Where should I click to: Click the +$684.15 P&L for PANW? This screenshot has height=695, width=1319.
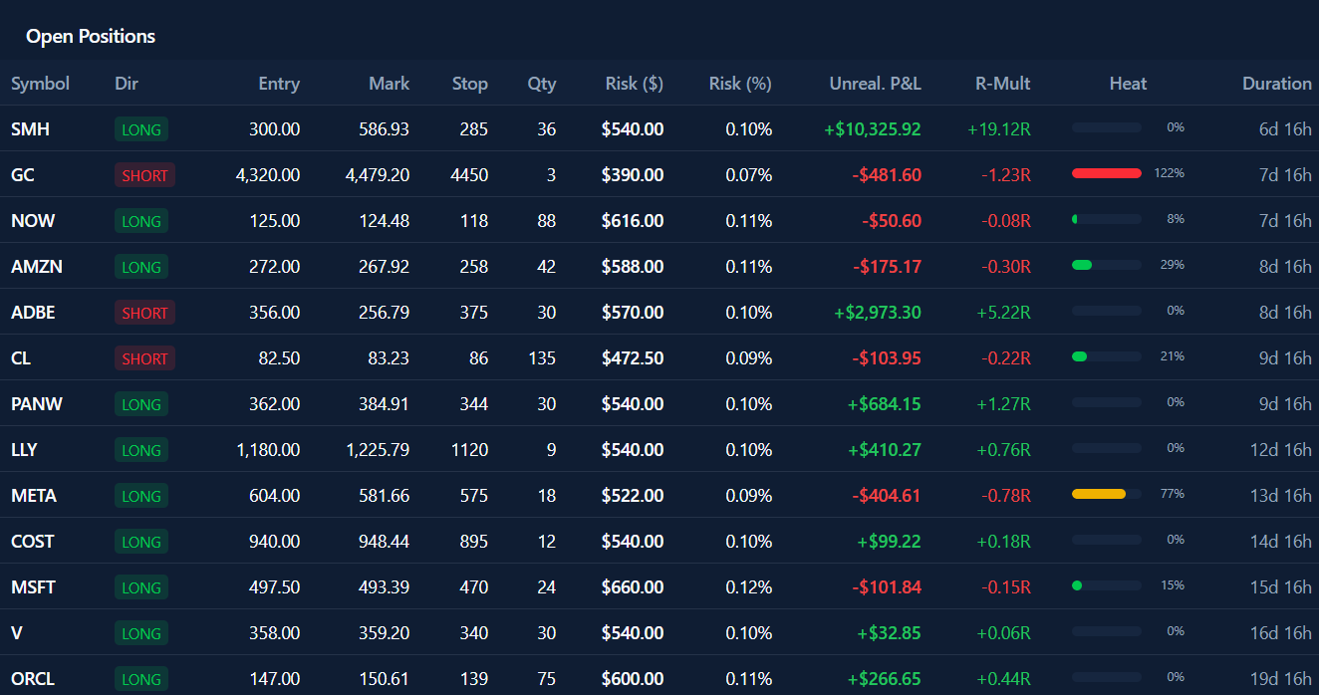pos(885,404)
